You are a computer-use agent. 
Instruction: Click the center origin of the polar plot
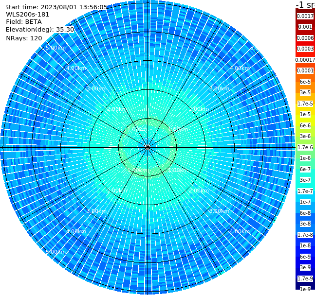(148, 147)
